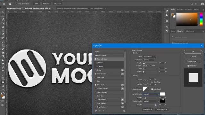
Task: Open the Libraries panel options menu
Action: (203, 31)
